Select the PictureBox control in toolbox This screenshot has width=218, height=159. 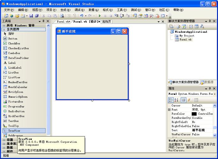click(x=15, y=102)
